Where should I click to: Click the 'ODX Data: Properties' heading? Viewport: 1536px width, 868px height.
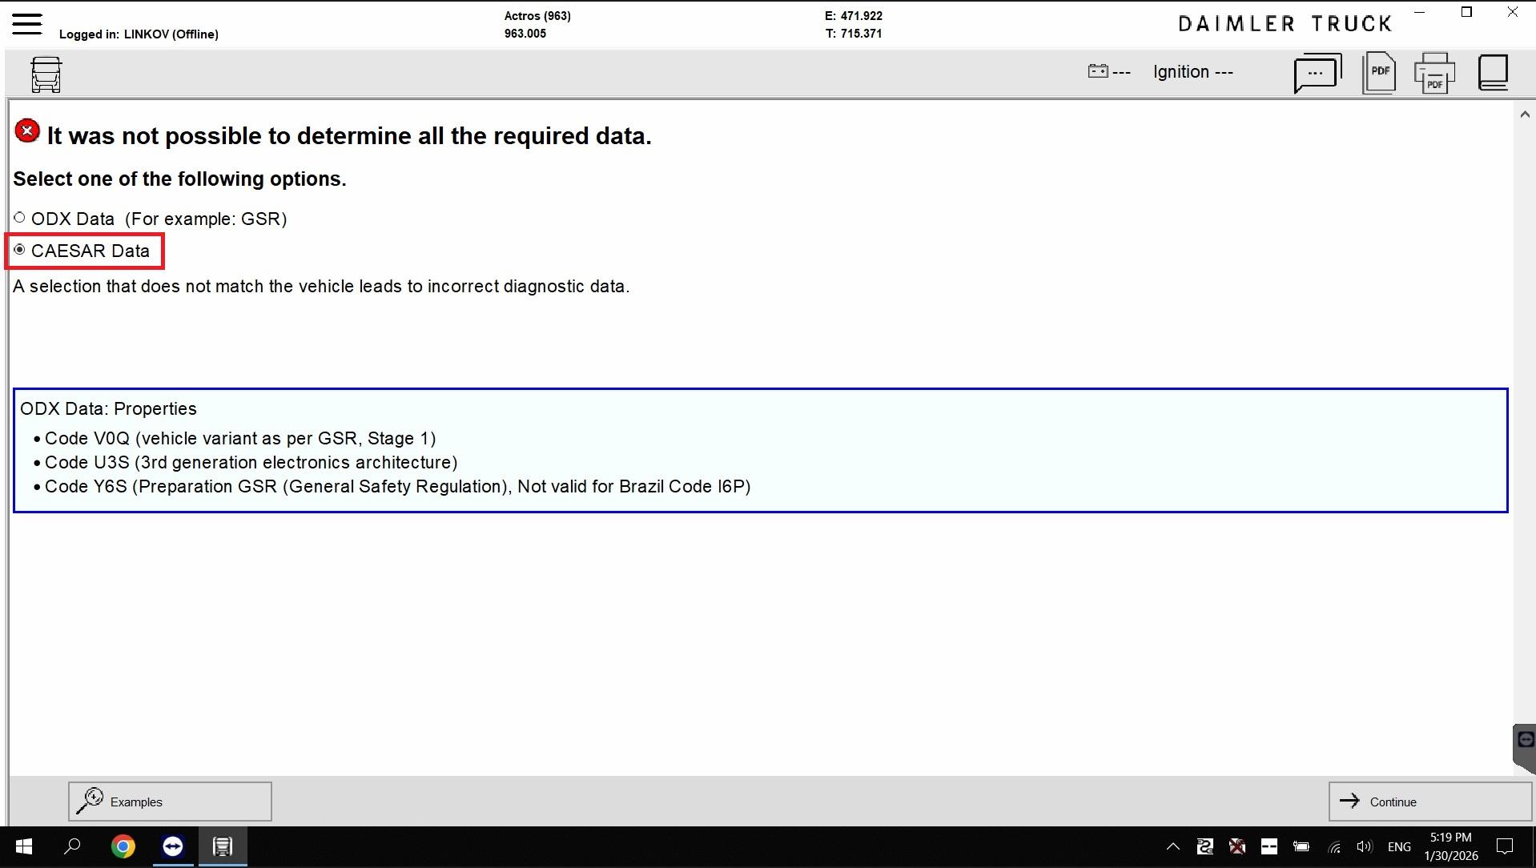point(108,409)
